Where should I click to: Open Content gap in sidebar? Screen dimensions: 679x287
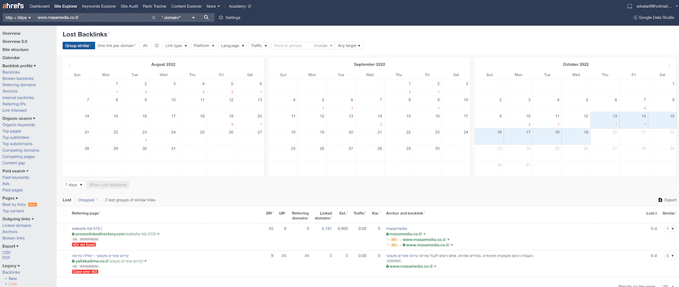point(14,163)
